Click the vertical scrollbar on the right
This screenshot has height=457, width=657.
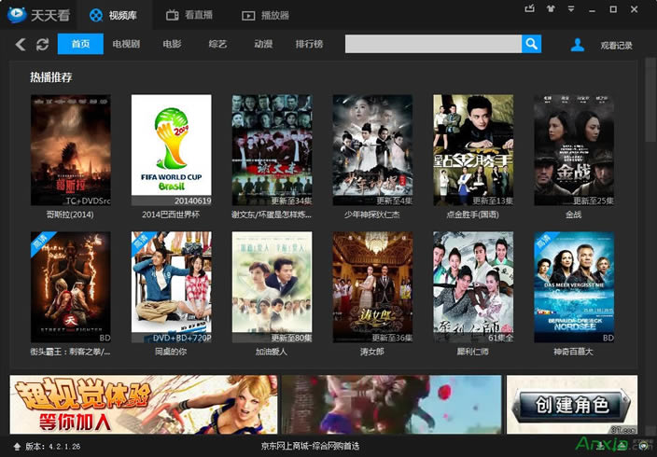coord(650,187)
